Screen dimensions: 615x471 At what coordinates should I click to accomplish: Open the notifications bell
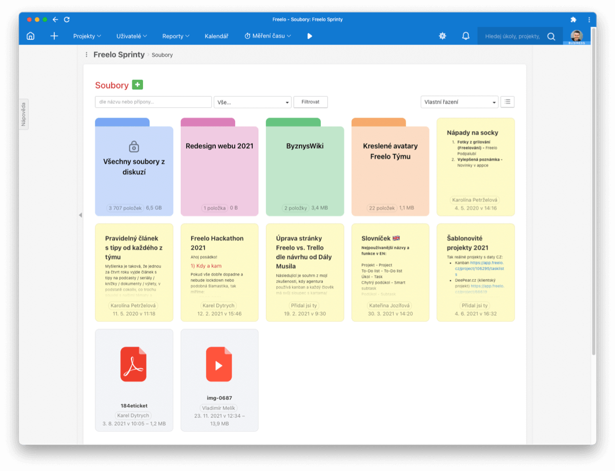(x=466, y=36)
